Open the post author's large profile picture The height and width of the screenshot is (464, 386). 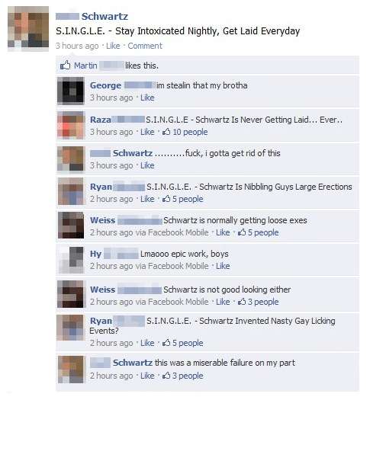[x=28, y=29]
